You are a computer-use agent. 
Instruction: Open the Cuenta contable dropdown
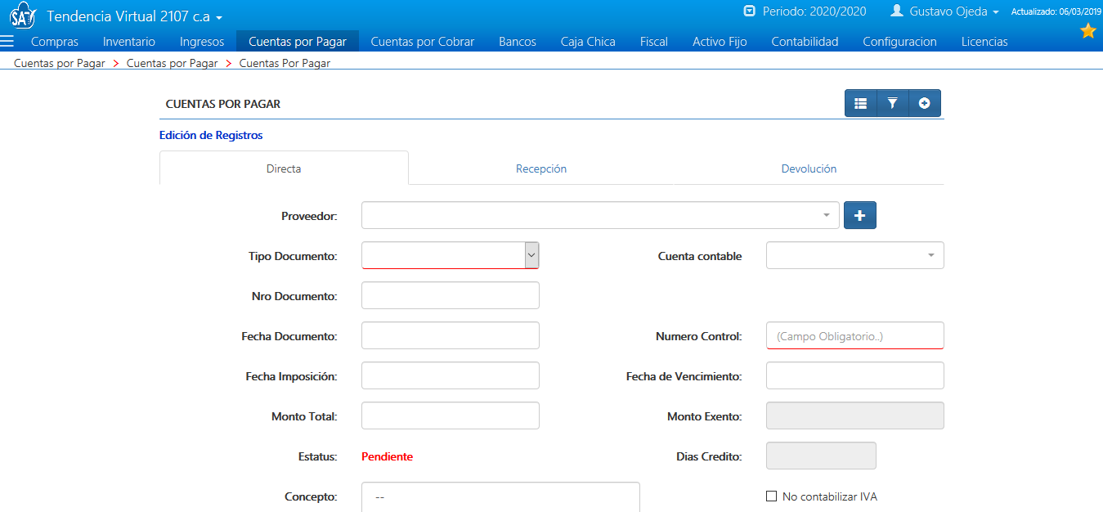(855, 255)
